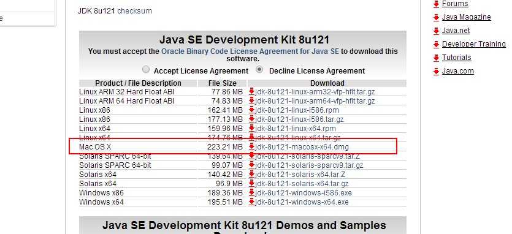512x234 pixels.
Task: Click red arrow icon beside Java Magazine
Action: pyautogui.click(x=436, y=18)
